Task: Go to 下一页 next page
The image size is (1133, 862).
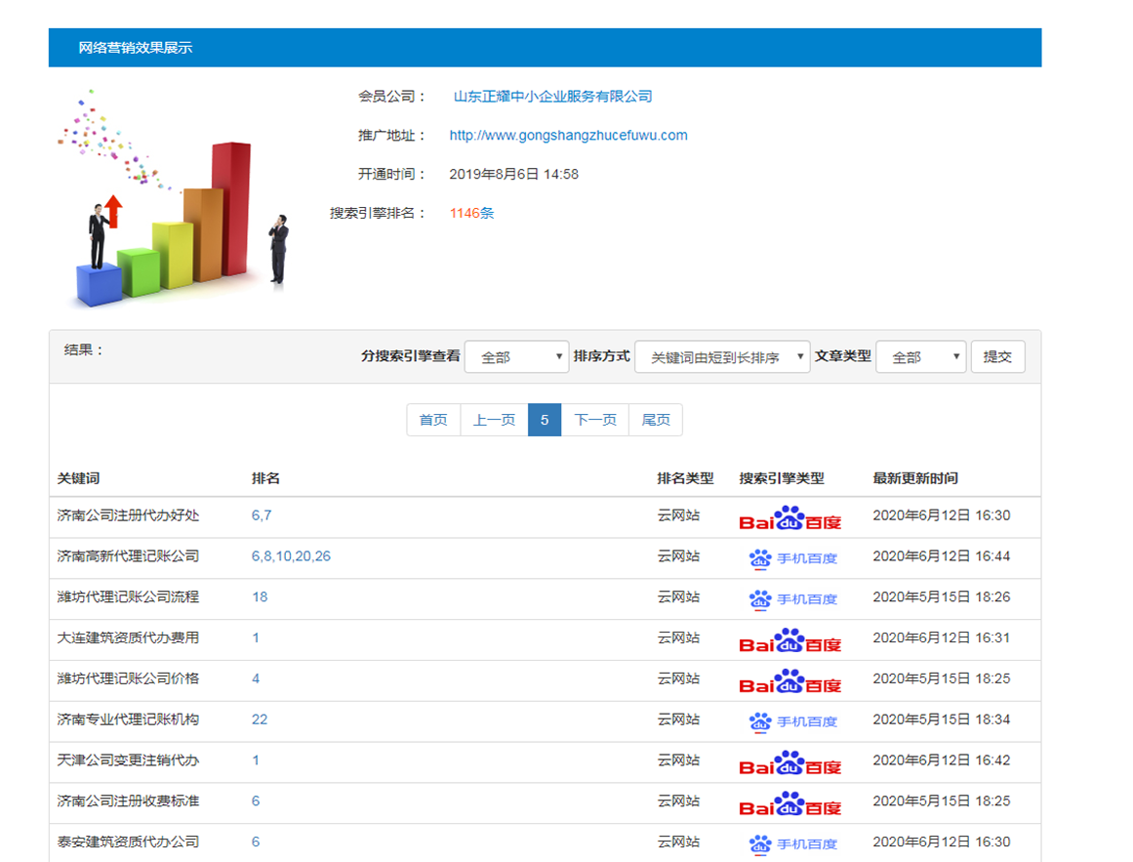Action: [x=595, y=420]
